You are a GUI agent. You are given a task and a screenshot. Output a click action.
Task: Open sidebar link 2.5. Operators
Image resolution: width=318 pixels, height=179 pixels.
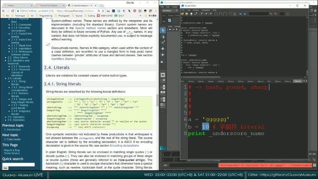click(x=16, y=117)
